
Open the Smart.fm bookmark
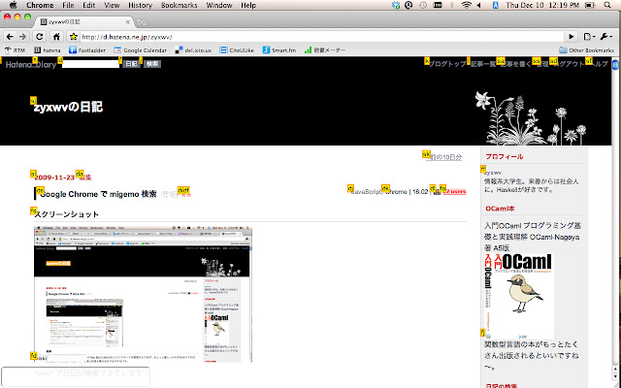[279, 50]
